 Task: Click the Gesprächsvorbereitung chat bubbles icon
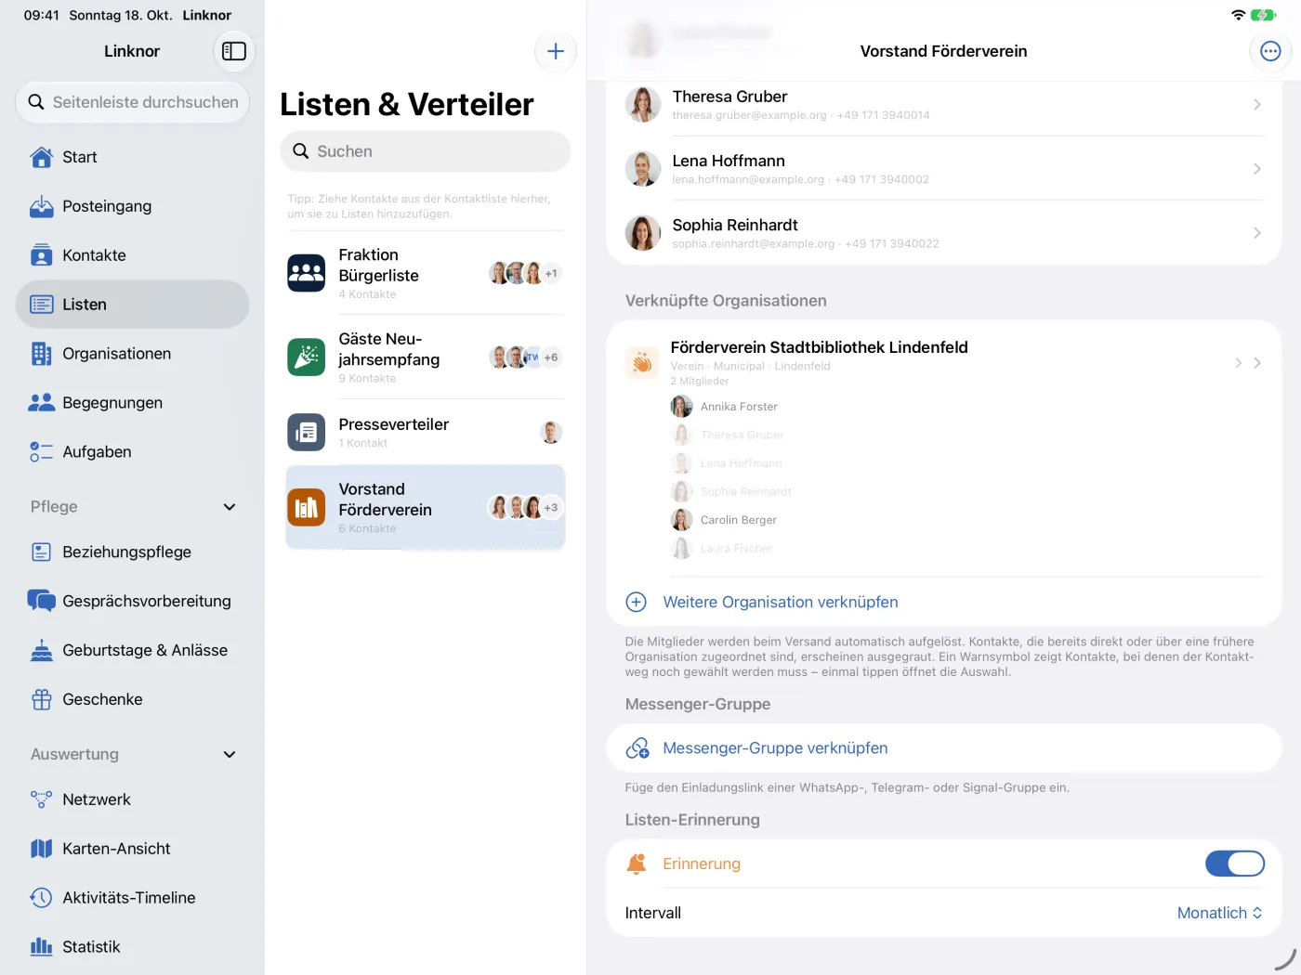pyautogui.click(x=42, y=601)
